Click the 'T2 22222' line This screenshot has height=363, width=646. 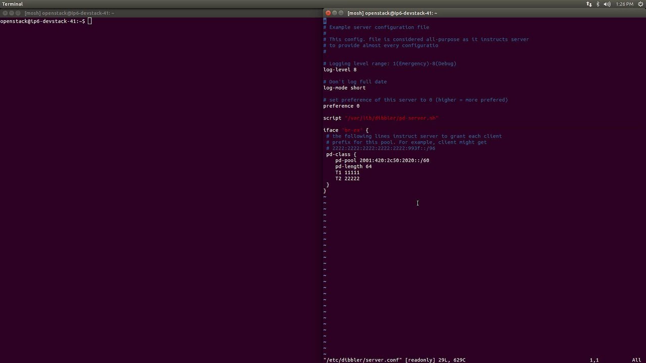point(347,178)
